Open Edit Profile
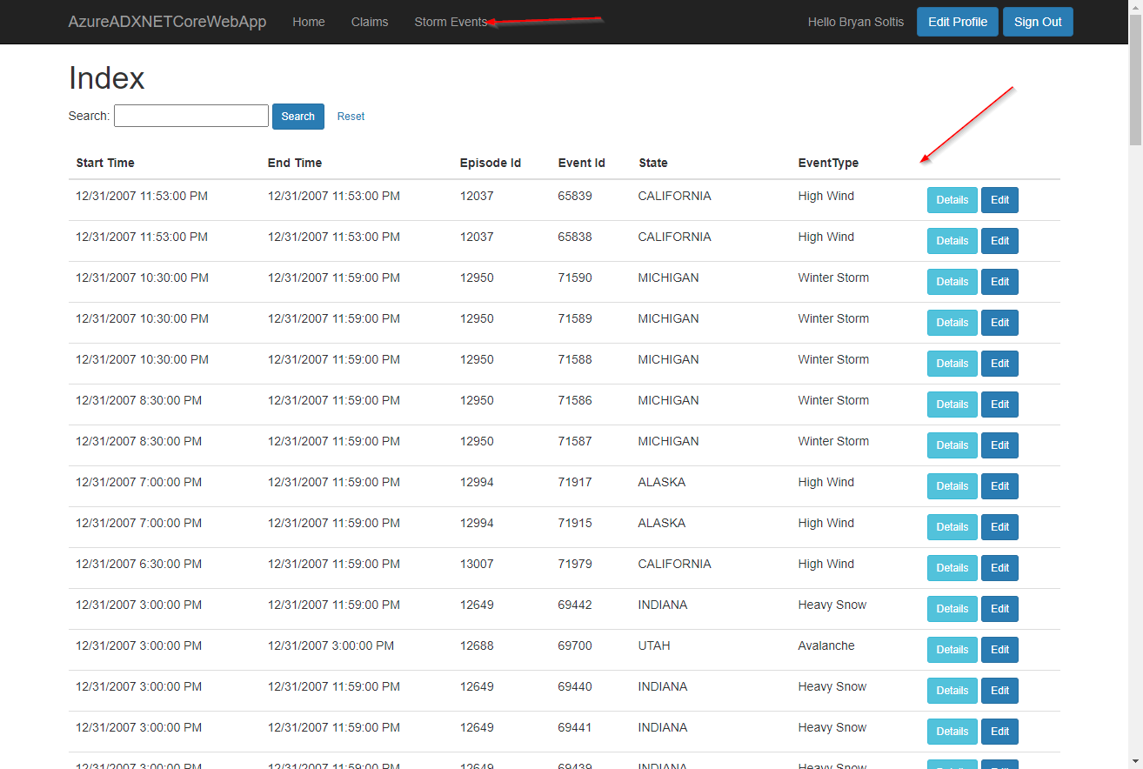Viewport: 1143px width, 769px height. tap(957, 21)
